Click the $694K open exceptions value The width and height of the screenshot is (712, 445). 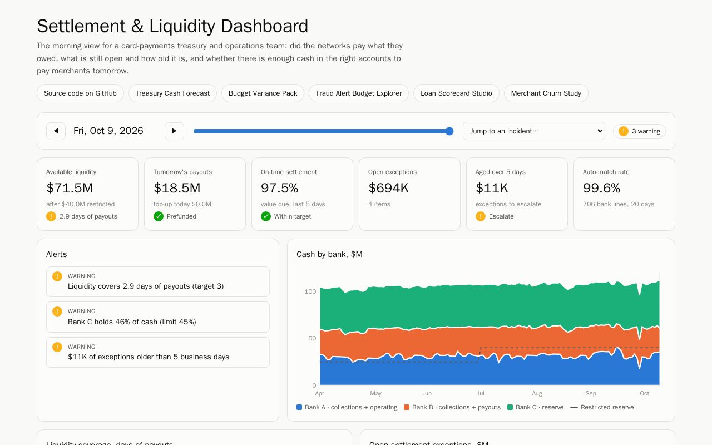pos(388,188)
